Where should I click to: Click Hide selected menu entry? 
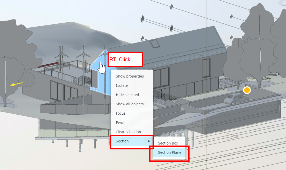(x=132, y=95)
